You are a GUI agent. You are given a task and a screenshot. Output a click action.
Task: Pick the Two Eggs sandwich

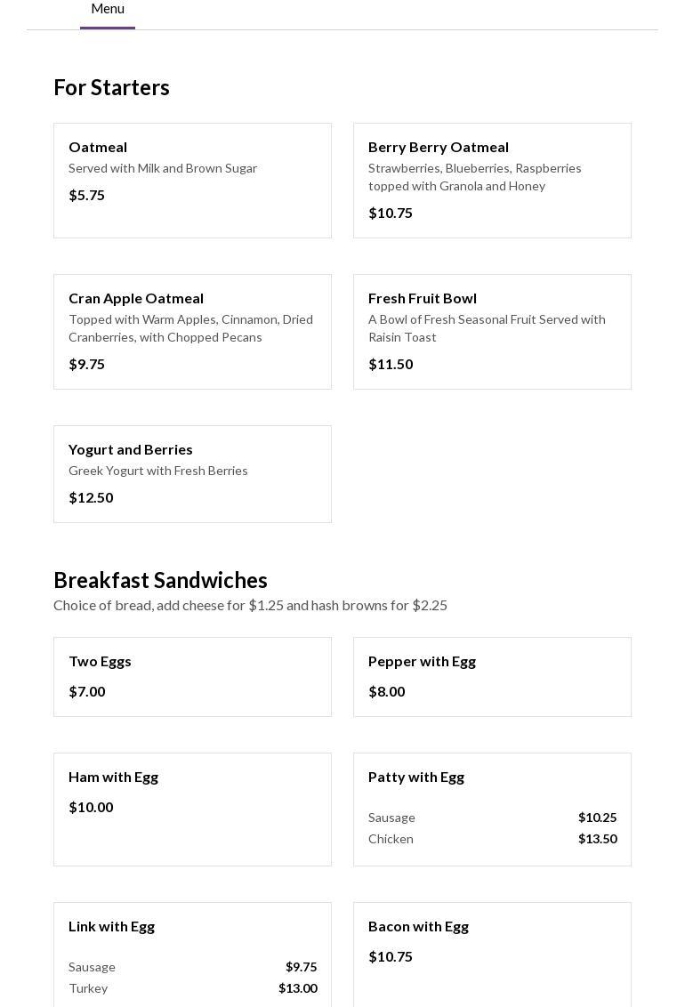pyautogui.click(x=192, y=676)
